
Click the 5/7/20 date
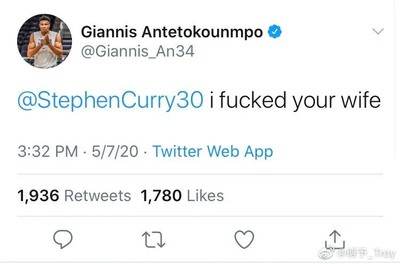tap(115, 151)
